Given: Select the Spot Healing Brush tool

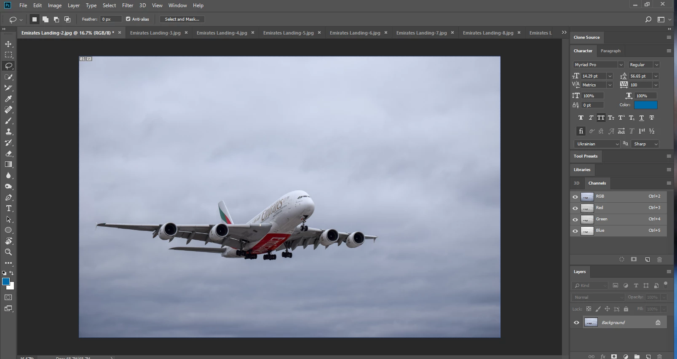Looking at the screenshot, I should point(8,110).
